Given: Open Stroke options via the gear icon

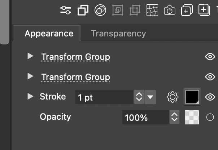Looking at the screenshot, I should [173, 97].
